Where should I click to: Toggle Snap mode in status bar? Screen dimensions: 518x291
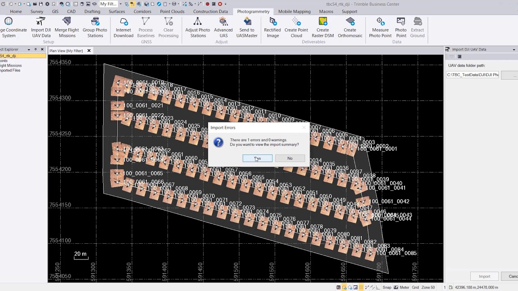pos(387,287)
